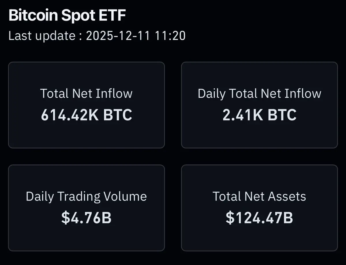Open the Daily Trading Volume label
This screenshot has height=265, width=346.
(x=86, y=196)
